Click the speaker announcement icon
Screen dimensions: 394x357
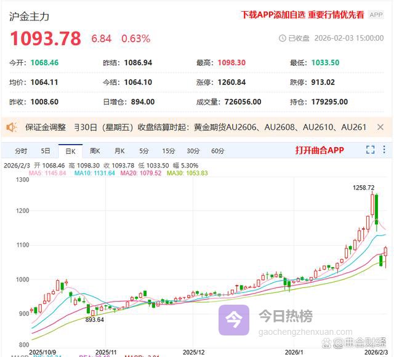[12, 127]
